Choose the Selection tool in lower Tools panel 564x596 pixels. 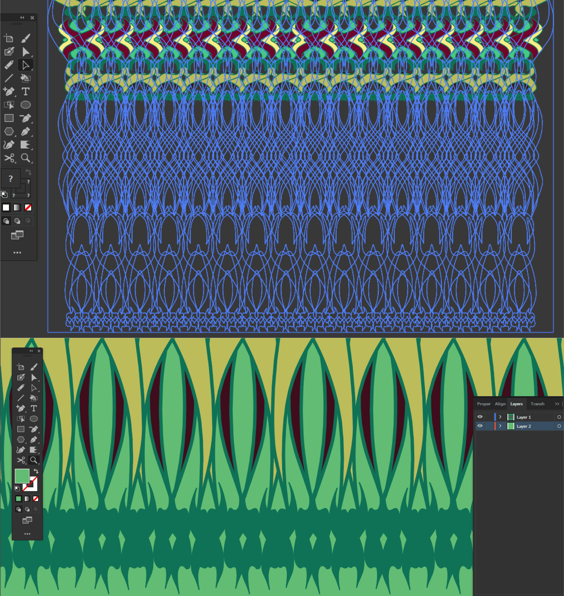[x=34, y=377]
